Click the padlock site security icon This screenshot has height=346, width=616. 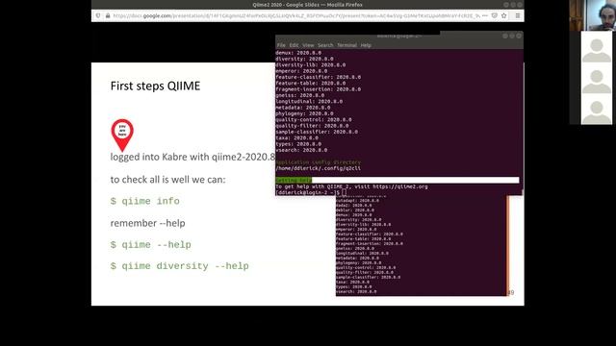click(x=108, y=15)
